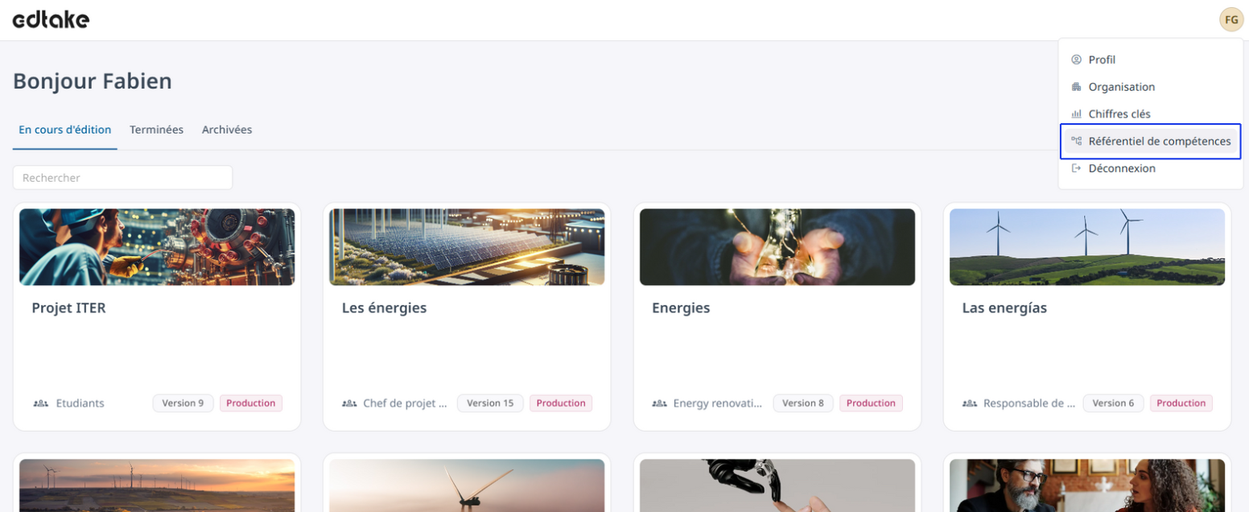Click the Référentiel de compétences tree icon
The image size is (1249, 512).
click(x=1076, y=141)
